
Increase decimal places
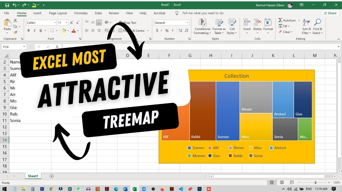180,31
